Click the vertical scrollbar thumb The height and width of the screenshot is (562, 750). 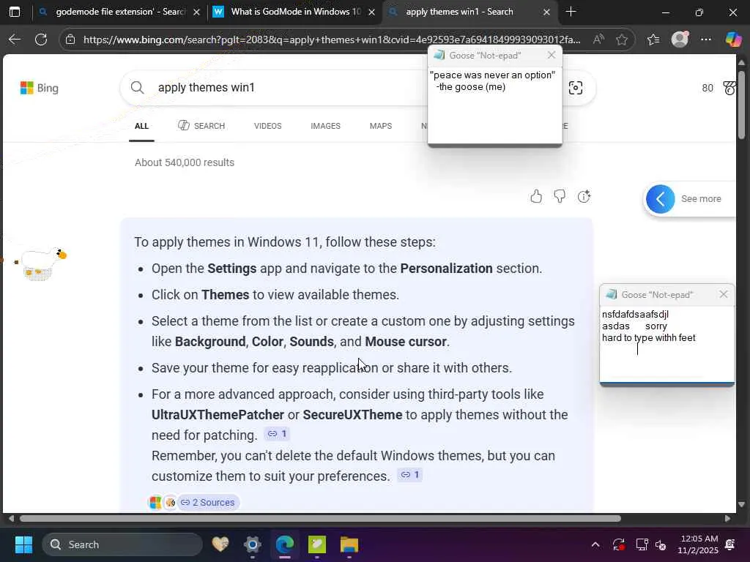(x=741, y=105)
